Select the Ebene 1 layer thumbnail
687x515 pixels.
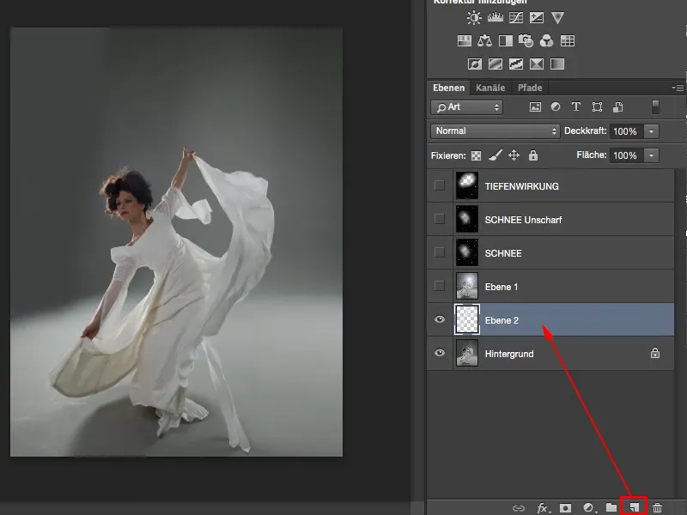[468, 286]
